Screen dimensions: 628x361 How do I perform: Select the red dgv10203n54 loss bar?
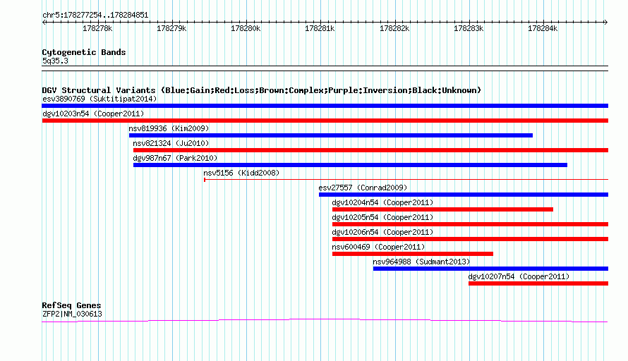coord(325,121)
